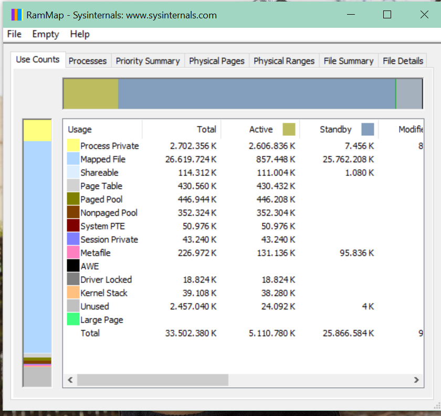Open the File menu
The height and width of the screenshot is (416, 441).
pos(14,34)
